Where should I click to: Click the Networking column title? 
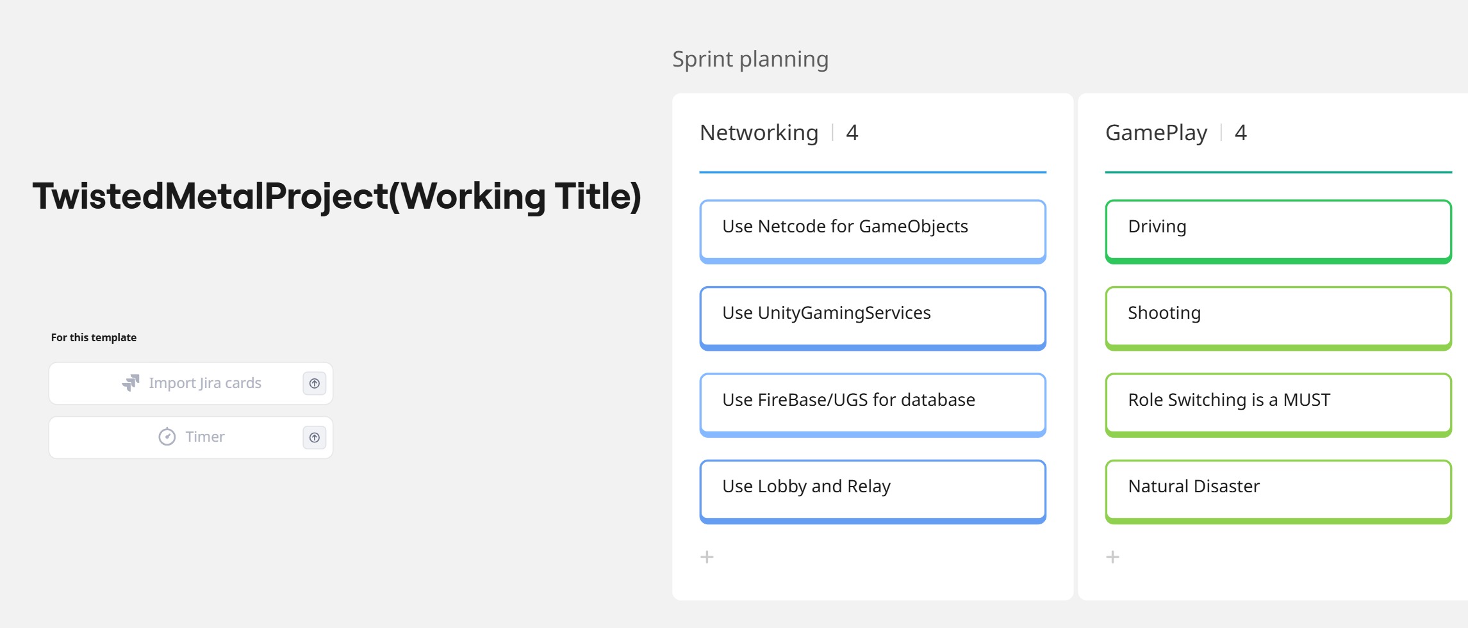(x=759, y=133)
